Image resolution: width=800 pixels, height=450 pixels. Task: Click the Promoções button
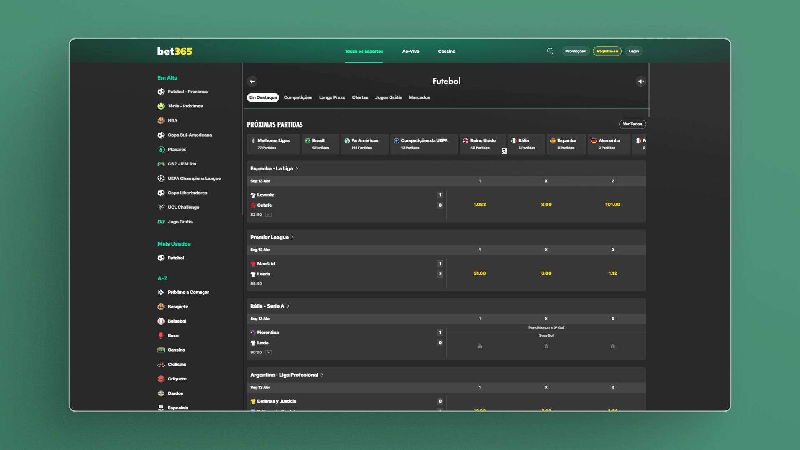point(575,51)
